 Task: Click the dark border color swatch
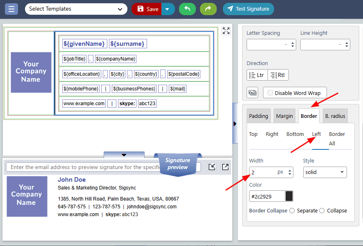[289, 196]
